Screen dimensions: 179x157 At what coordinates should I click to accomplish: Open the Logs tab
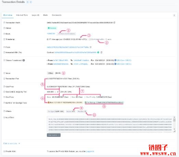coord(36,15)
